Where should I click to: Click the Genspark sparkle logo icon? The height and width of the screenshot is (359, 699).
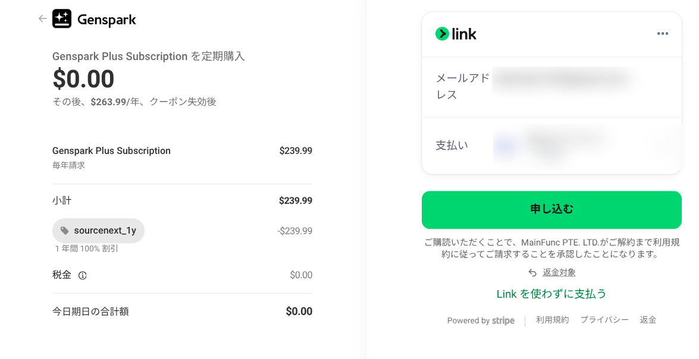point(62,19)
